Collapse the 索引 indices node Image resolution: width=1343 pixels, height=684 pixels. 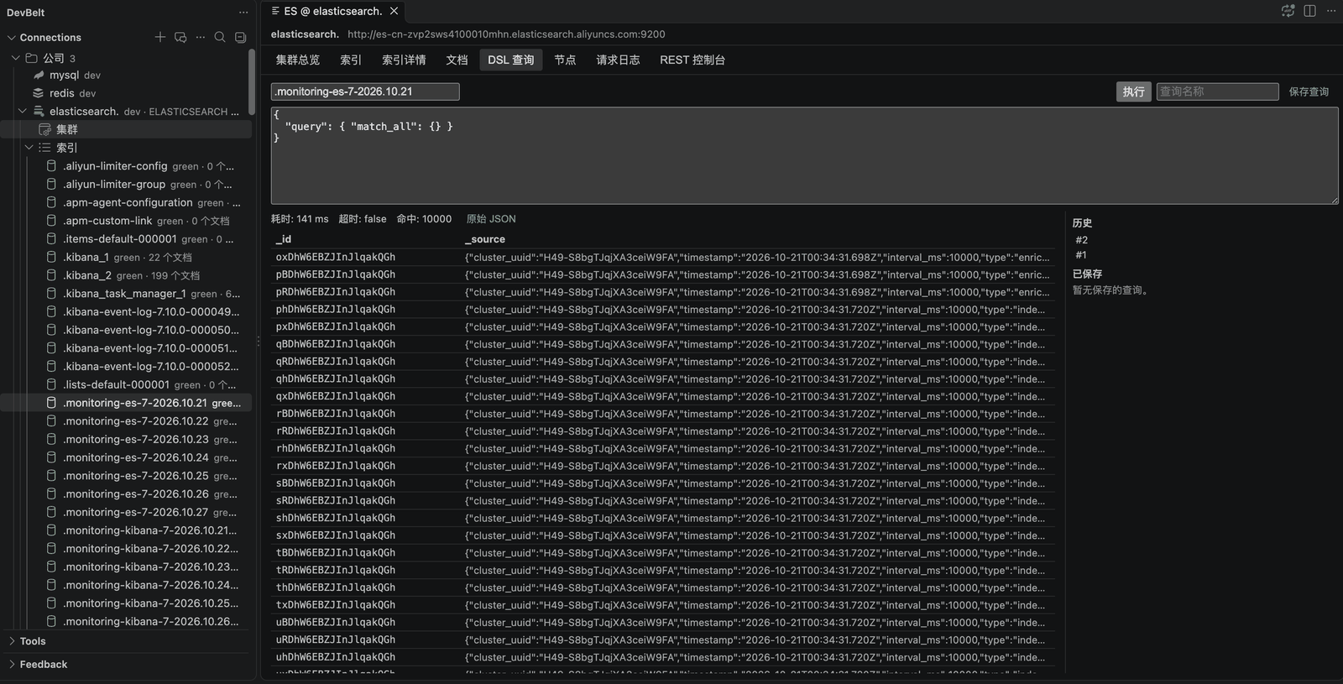click(29, 148)
